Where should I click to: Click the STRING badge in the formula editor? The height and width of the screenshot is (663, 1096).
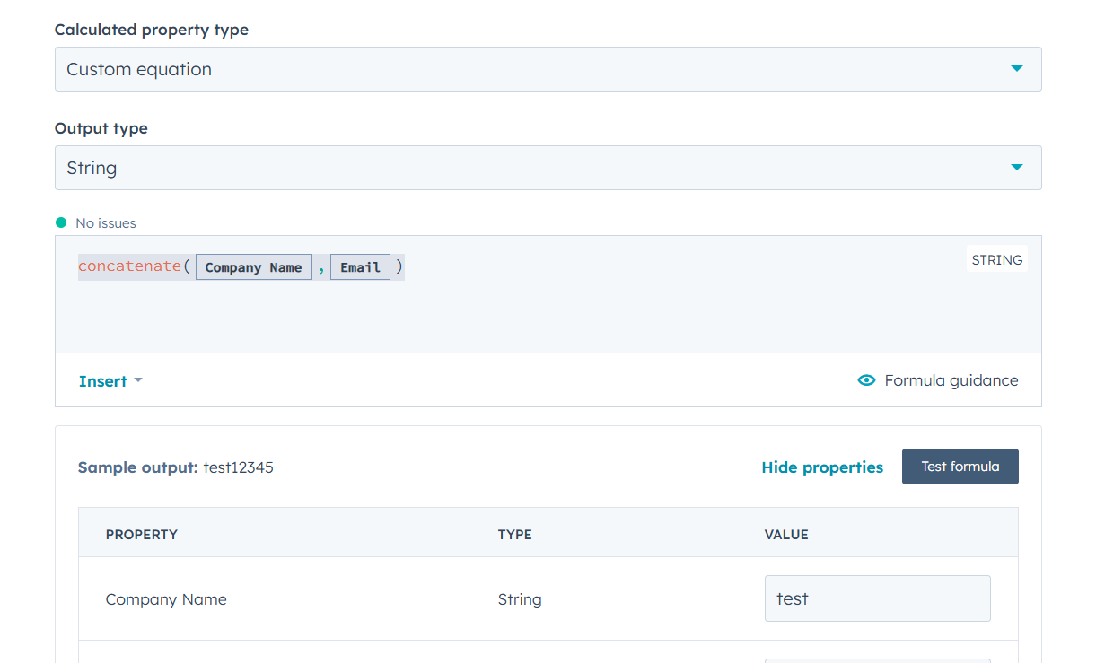point(996,260)
